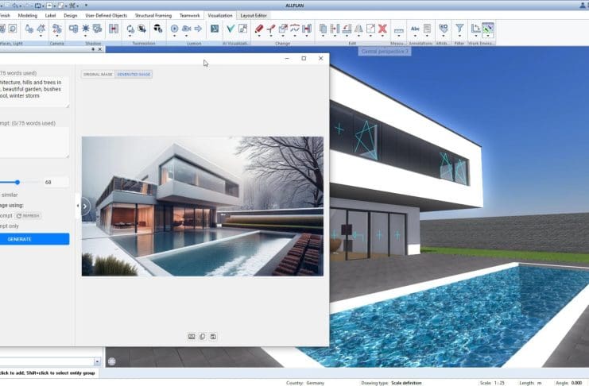The width and height of the screenshot is (589, 386).
Task: Click the red X delete icon
Action: (x=382, y=29)
